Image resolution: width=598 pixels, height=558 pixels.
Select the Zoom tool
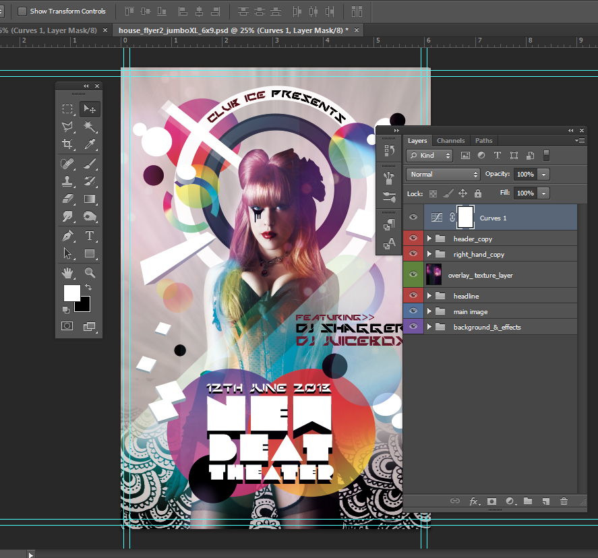89,273
